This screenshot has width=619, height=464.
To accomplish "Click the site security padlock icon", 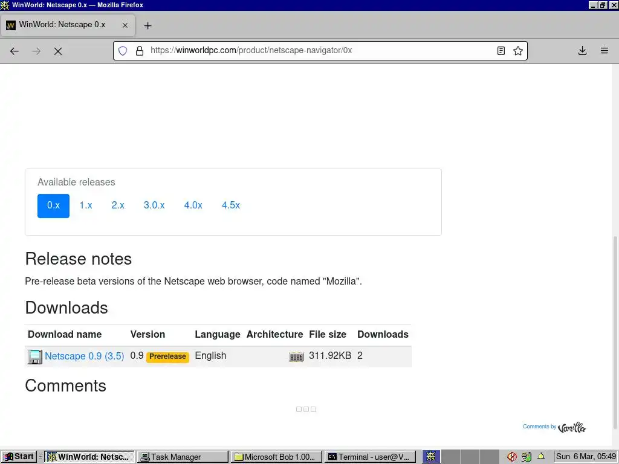I will pos(140,51).
